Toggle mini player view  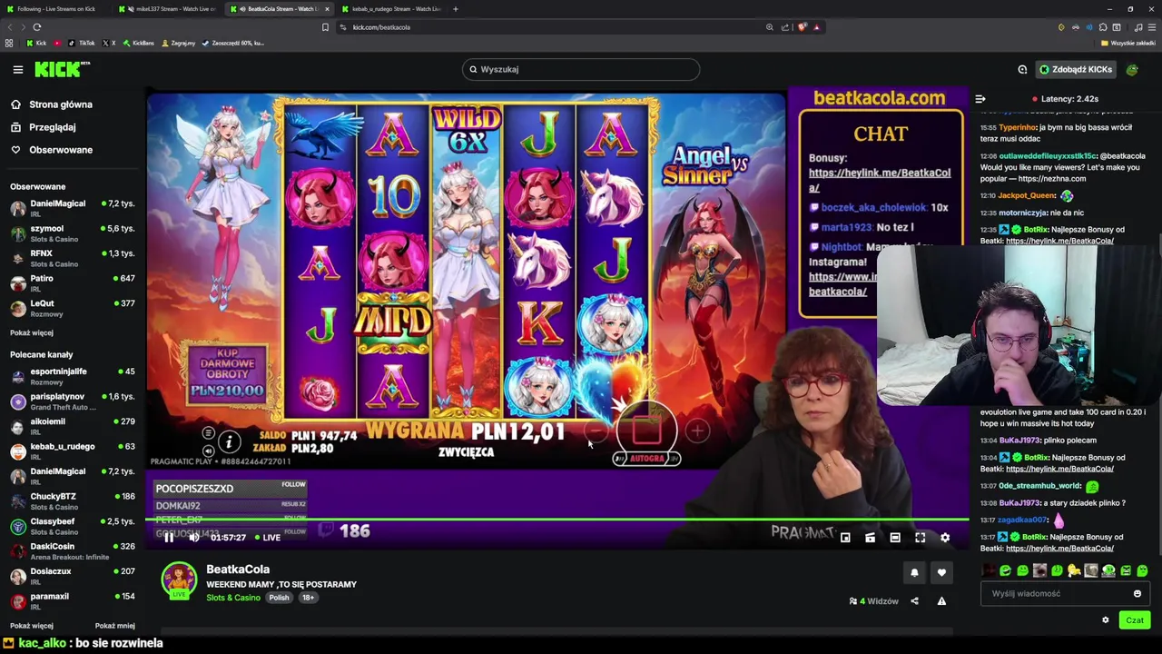[x=870, y=538]
